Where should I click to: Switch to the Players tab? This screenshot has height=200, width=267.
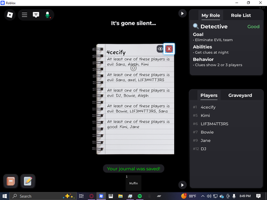pyautogui.click(x=209, y=95)
